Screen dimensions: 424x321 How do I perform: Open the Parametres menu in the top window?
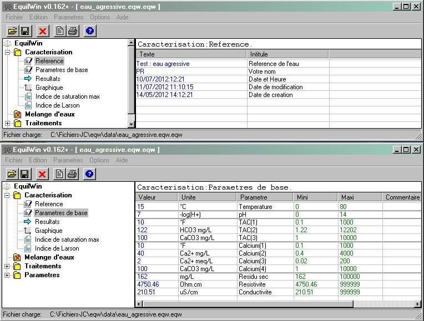69,17
